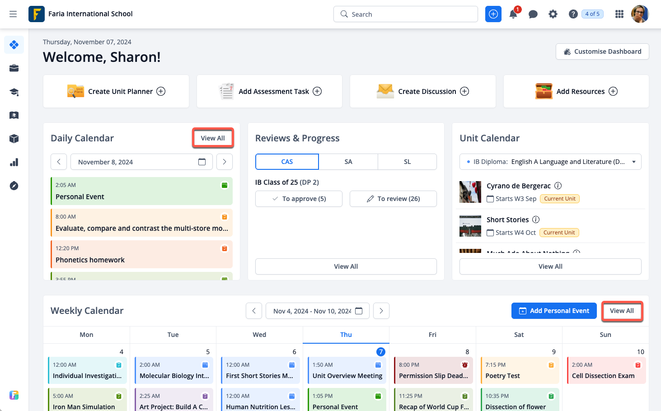The height and width of the screenshot is (411, 661).
Task: Switch to the SL tab
Action: click(407, 162)
